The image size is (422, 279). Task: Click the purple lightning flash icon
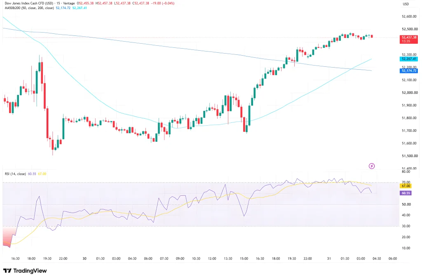click(x=372, y=166)
